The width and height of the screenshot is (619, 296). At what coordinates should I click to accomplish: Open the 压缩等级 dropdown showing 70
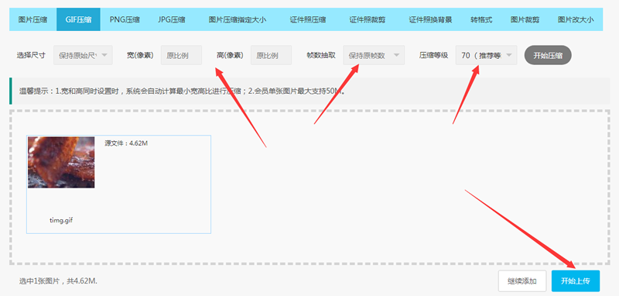(x=487, y=55)
